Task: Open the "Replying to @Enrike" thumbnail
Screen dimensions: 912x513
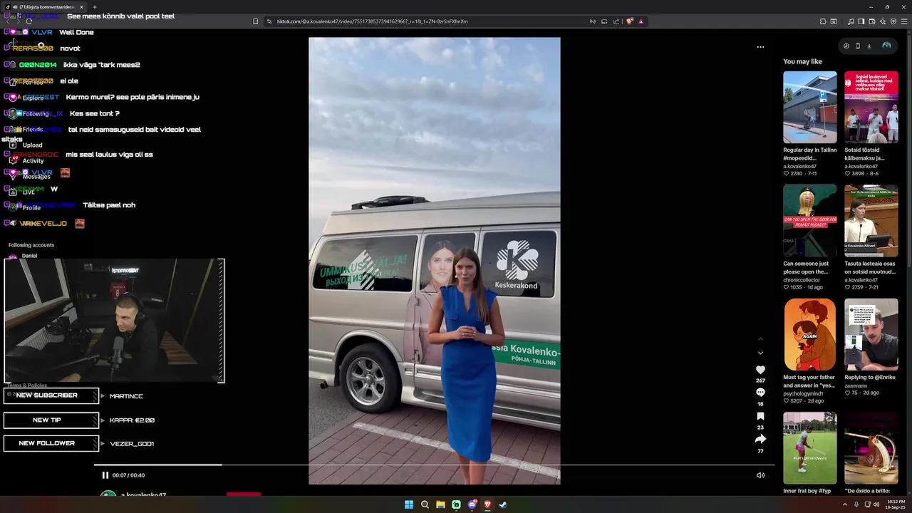Action: tap(871, 334)
